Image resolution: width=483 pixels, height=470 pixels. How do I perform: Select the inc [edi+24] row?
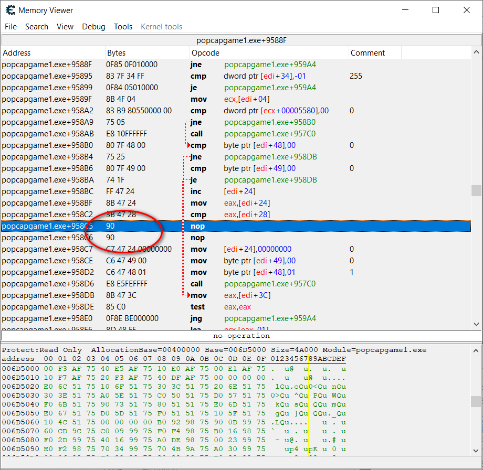(x=236, y=191)
